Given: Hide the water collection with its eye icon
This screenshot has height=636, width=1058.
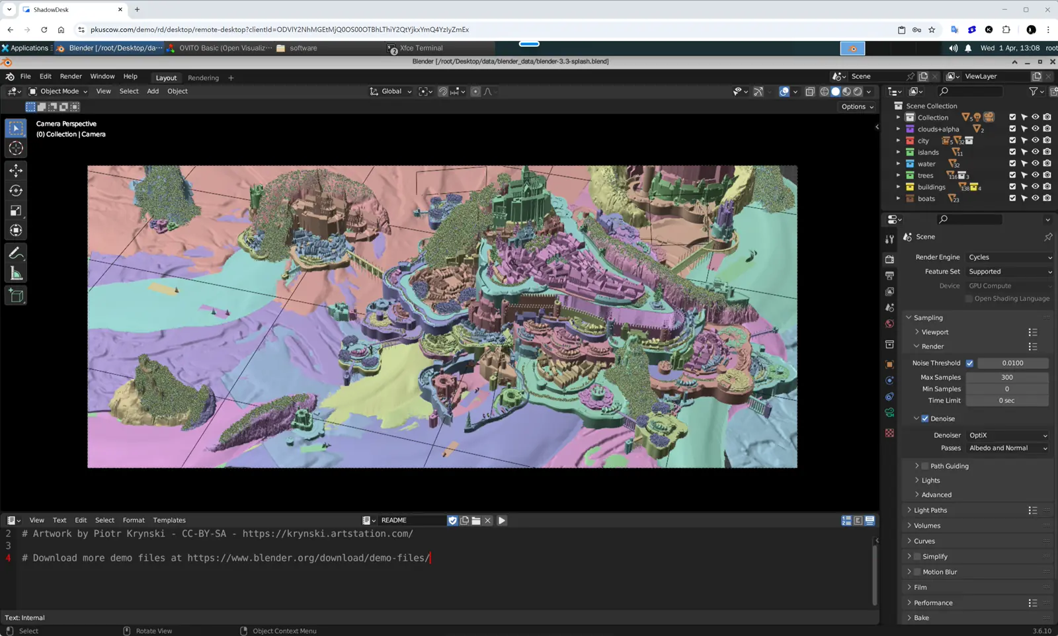Looking at the screenshot, I should point(1036,163).
